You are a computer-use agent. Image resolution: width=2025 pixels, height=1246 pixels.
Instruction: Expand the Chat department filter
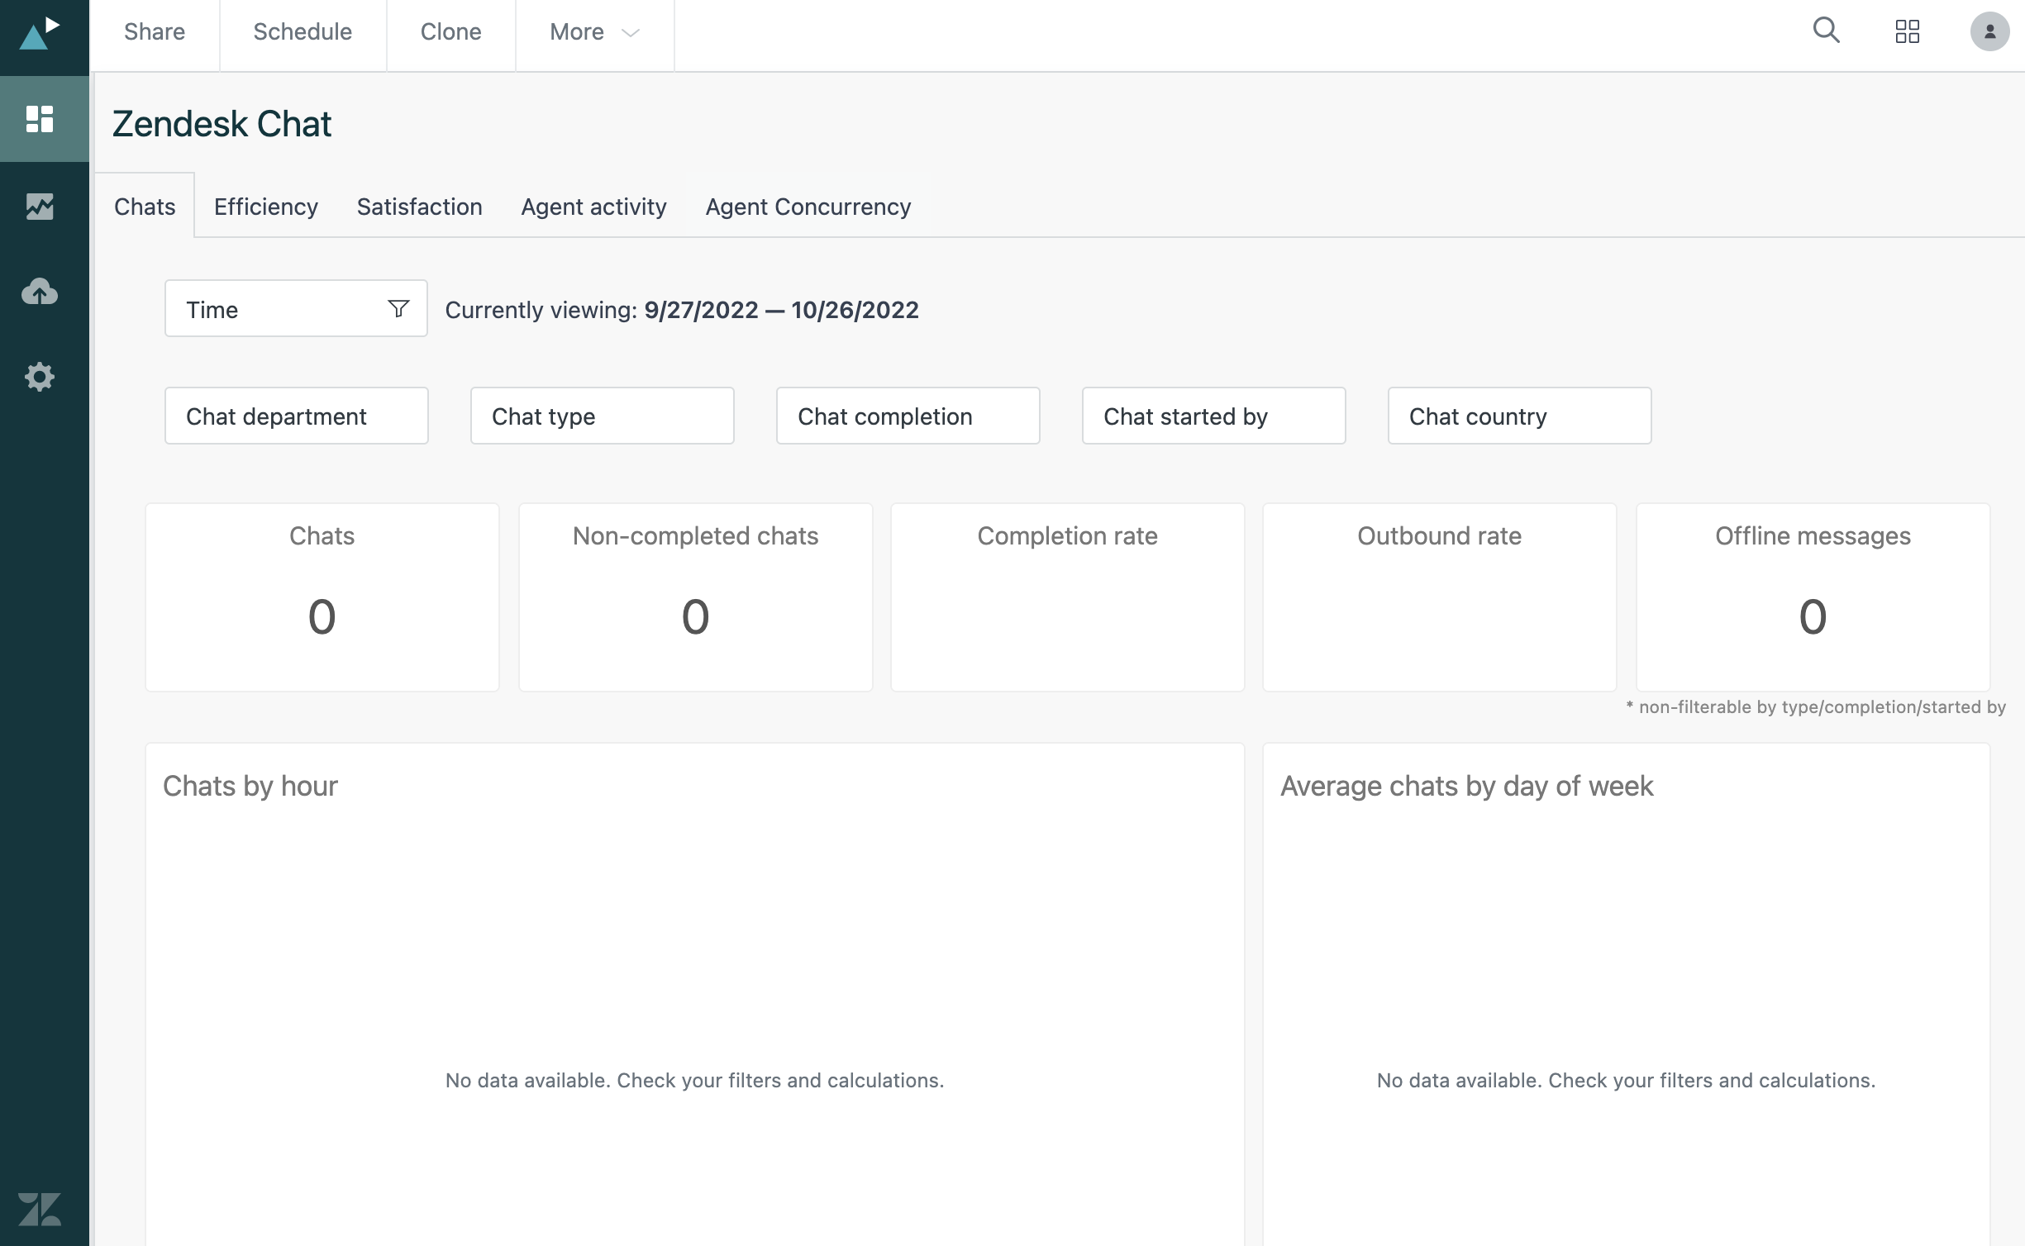295,415
